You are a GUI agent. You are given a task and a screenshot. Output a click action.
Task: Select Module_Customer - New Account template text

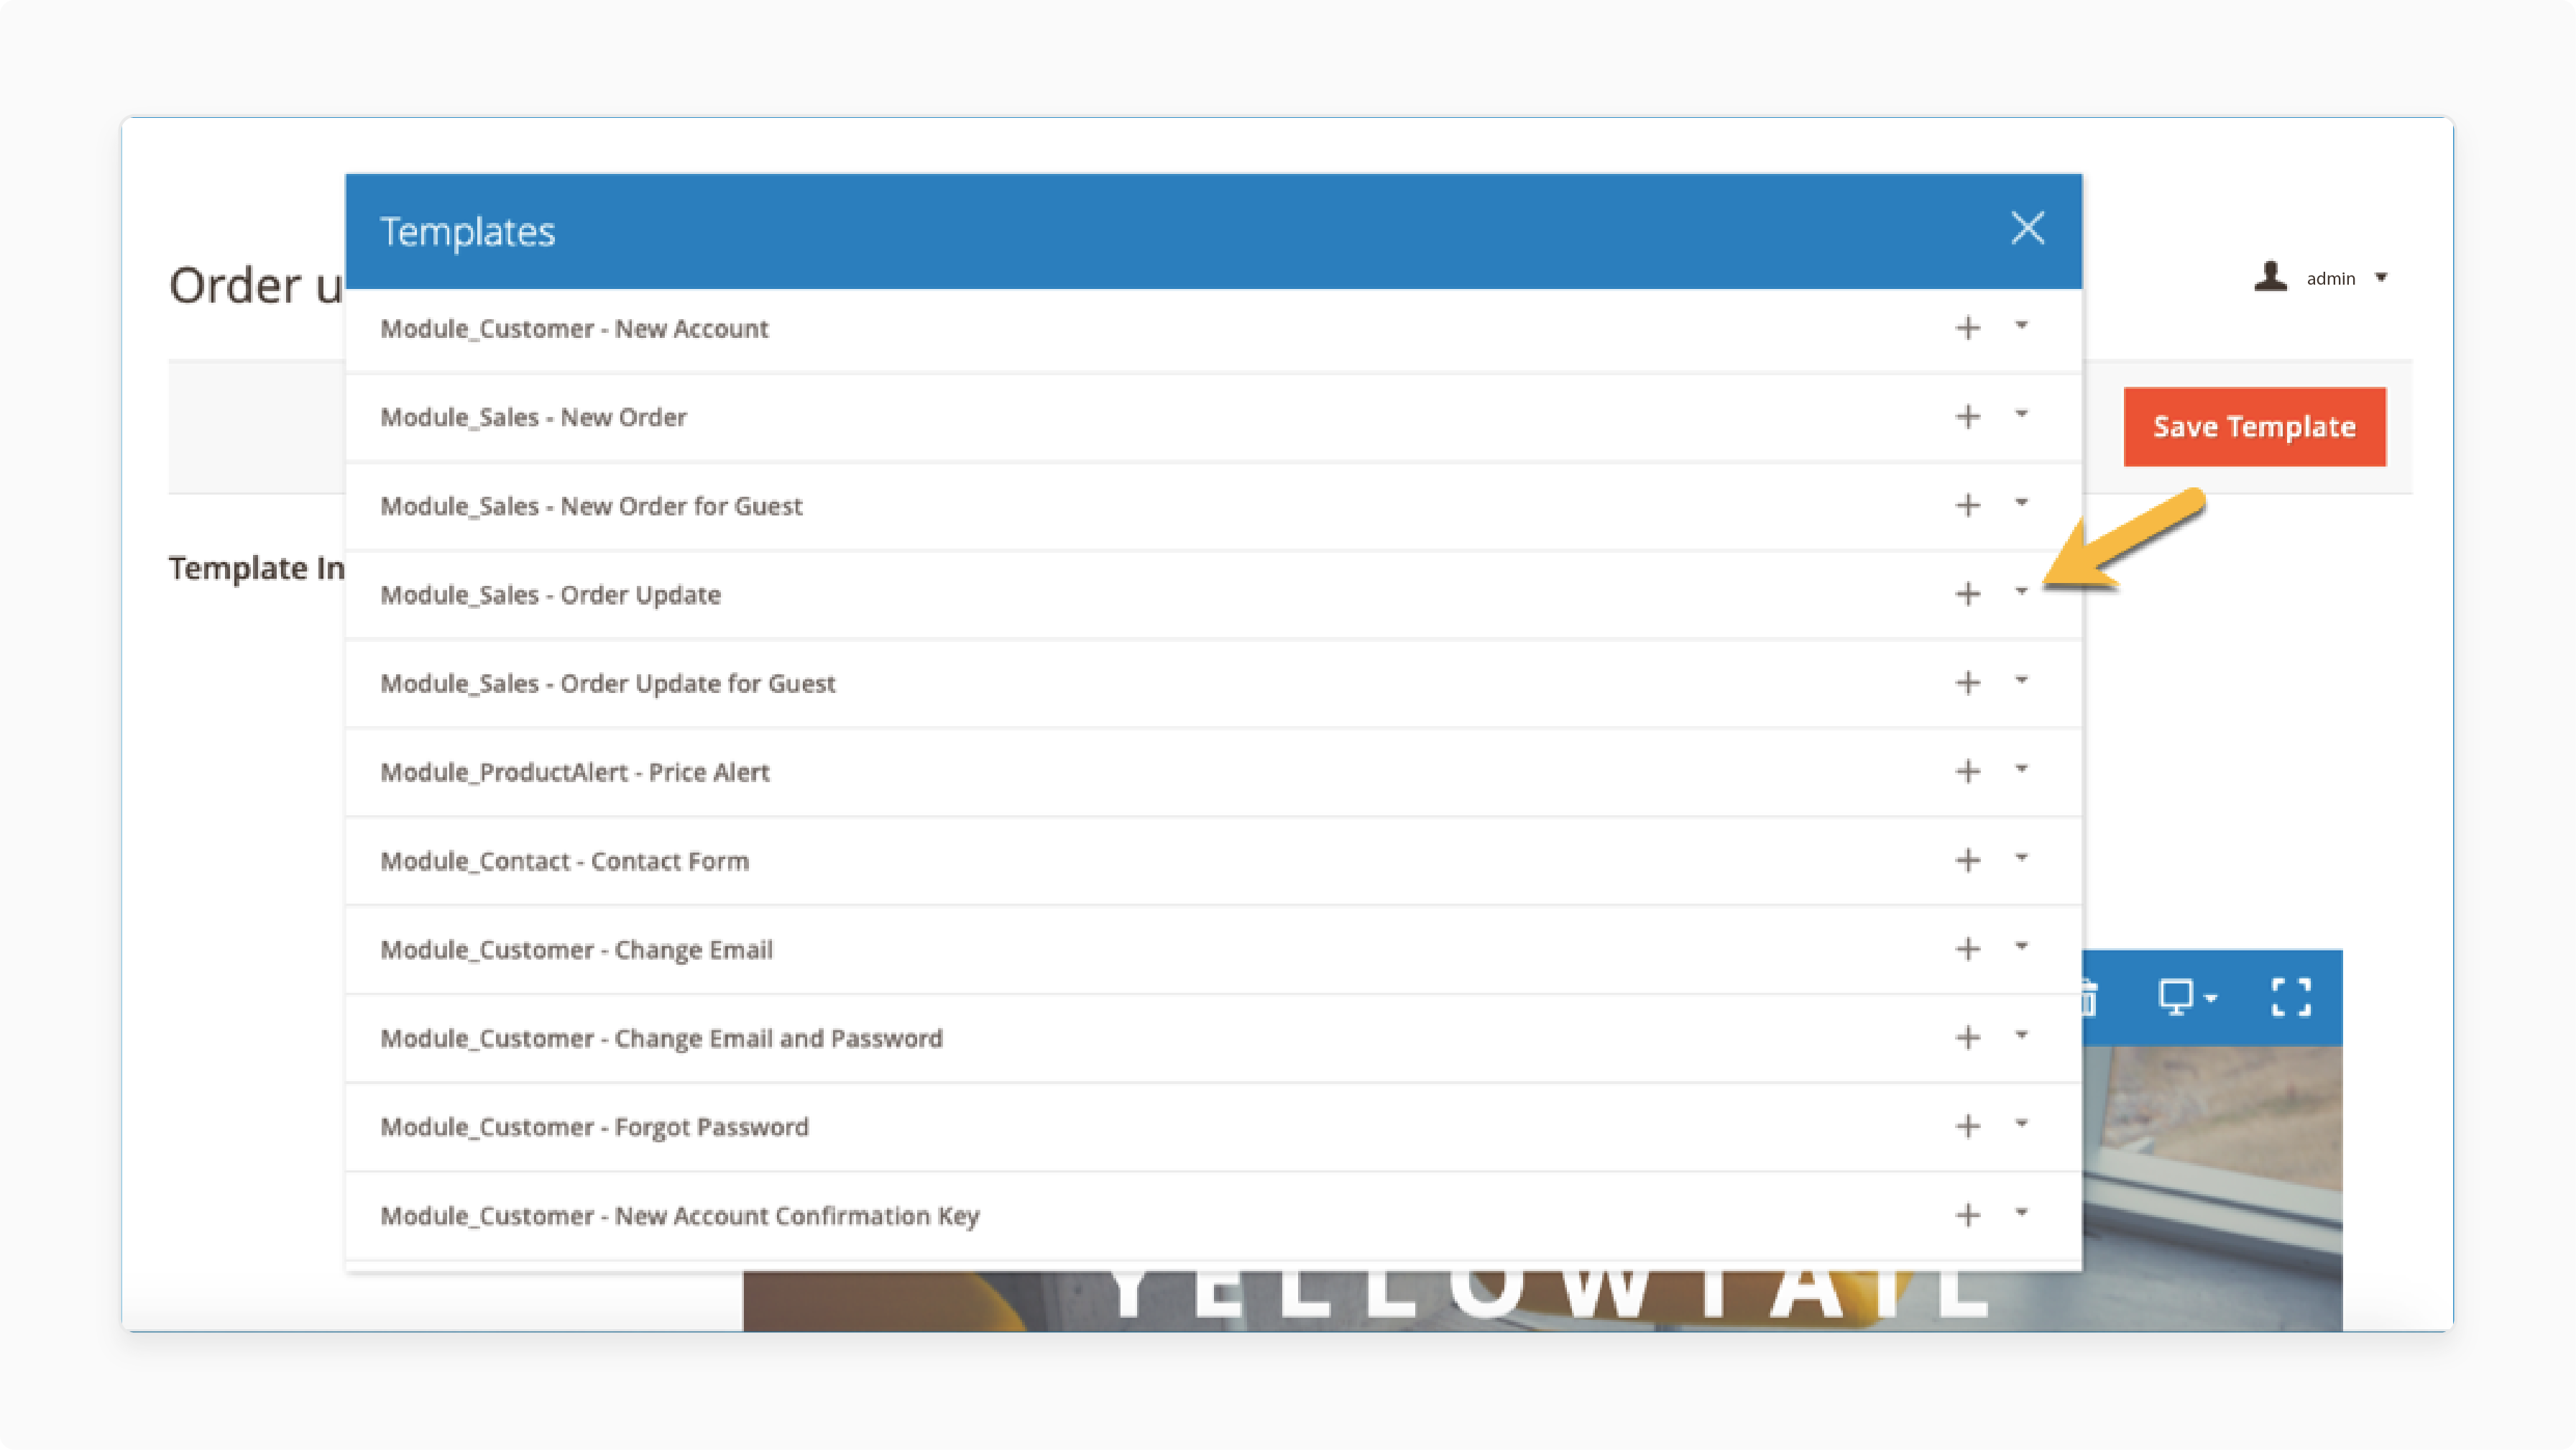(x=574, y=329)
